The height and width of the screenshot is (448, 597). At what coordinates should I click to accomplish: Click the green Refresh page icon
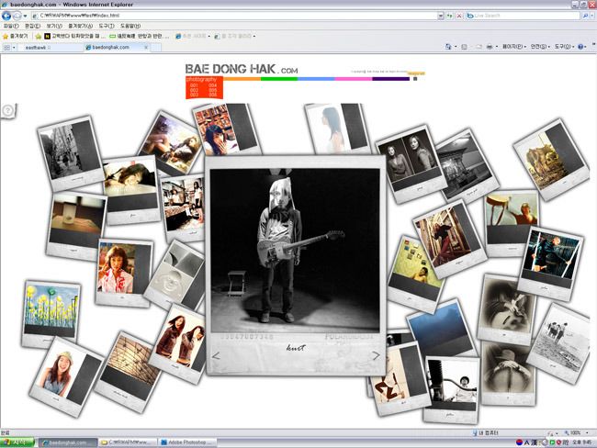(x=450, y=16)
